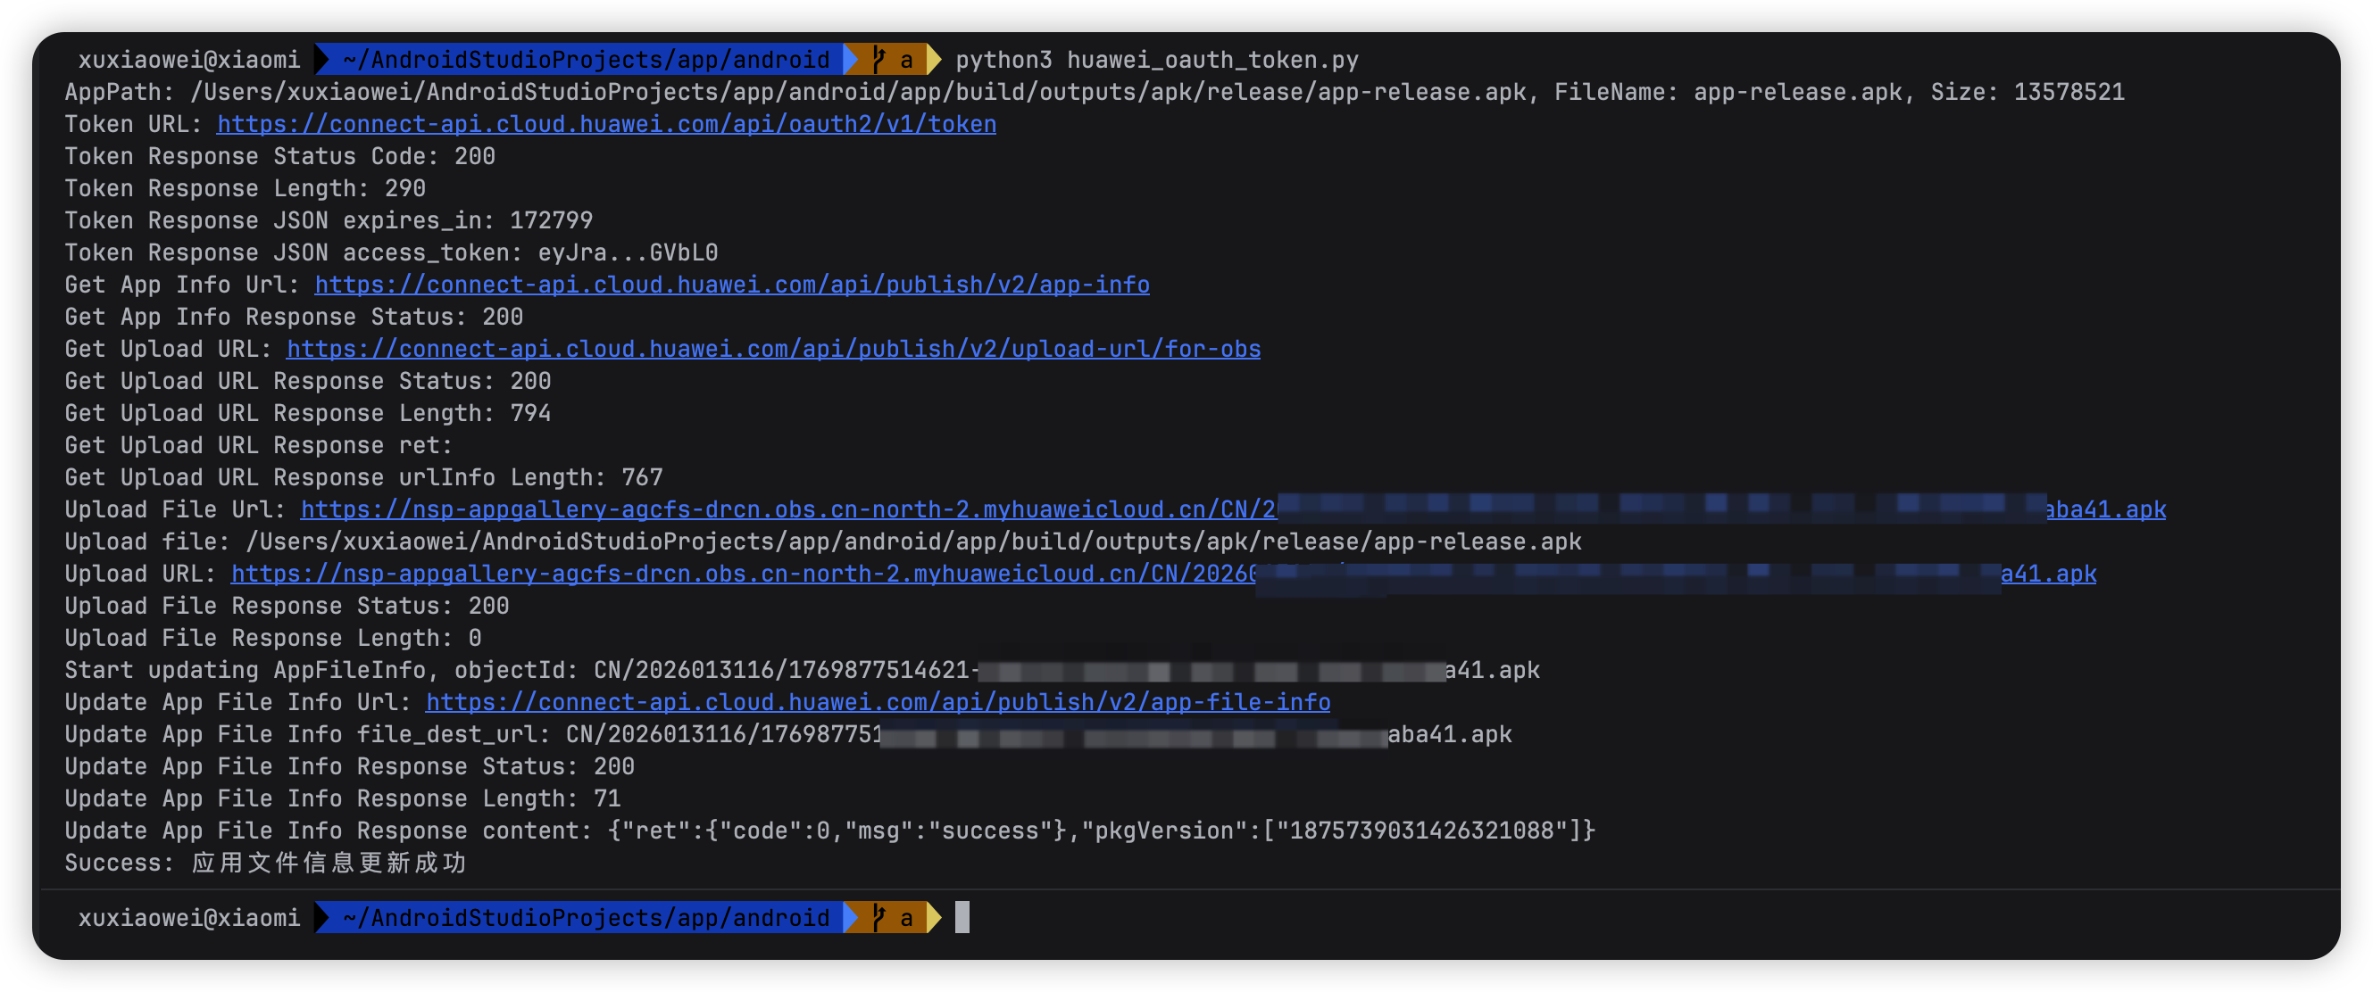2373x992 pixels.
Task: Click the bottom prompt directory path segment
Action: 586,918
